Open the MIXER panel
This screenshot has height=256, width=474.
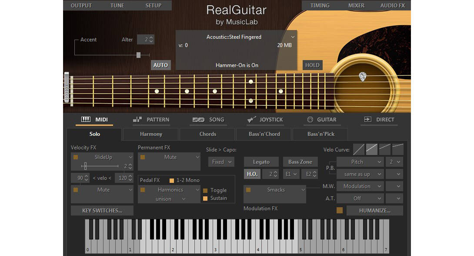[357, 6]
